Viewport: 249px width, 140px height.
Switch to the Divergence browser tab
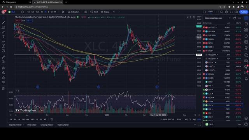(x=16, y=2)
